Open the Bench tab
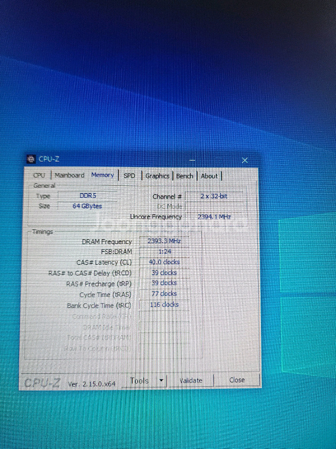 [185, 176]
